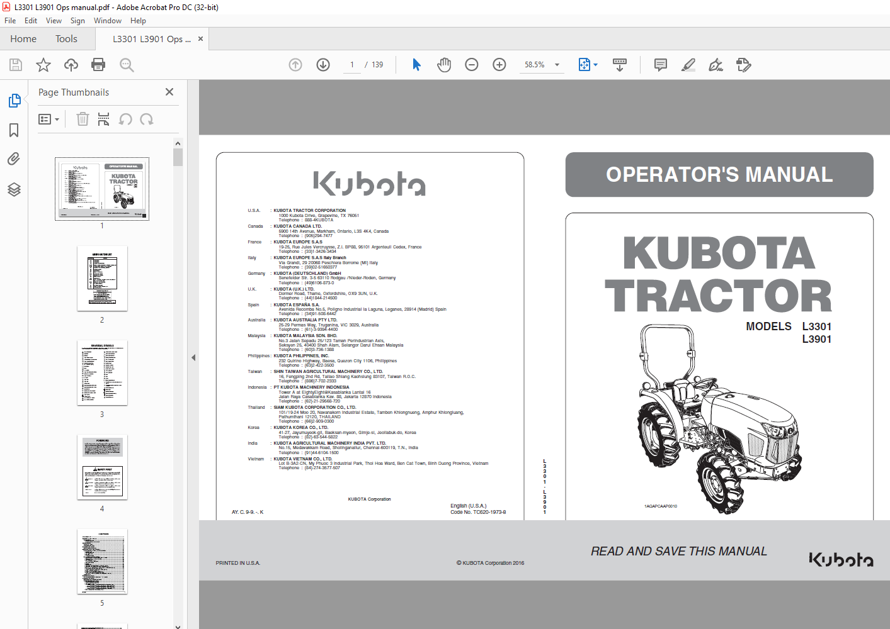Go to previous page arrow
The image size is (890, 629).
[295, 65]
